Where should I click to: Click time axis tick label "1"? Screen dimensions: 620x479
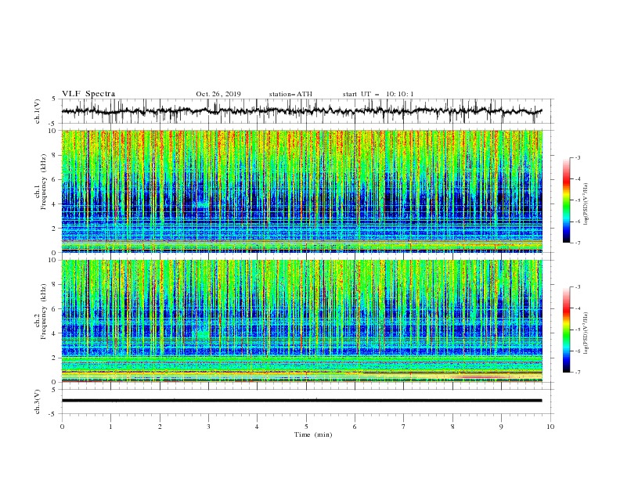tap(110, 427)
